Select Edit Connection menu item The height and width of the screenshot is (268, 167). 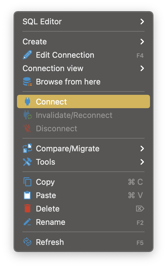point(83,55)
